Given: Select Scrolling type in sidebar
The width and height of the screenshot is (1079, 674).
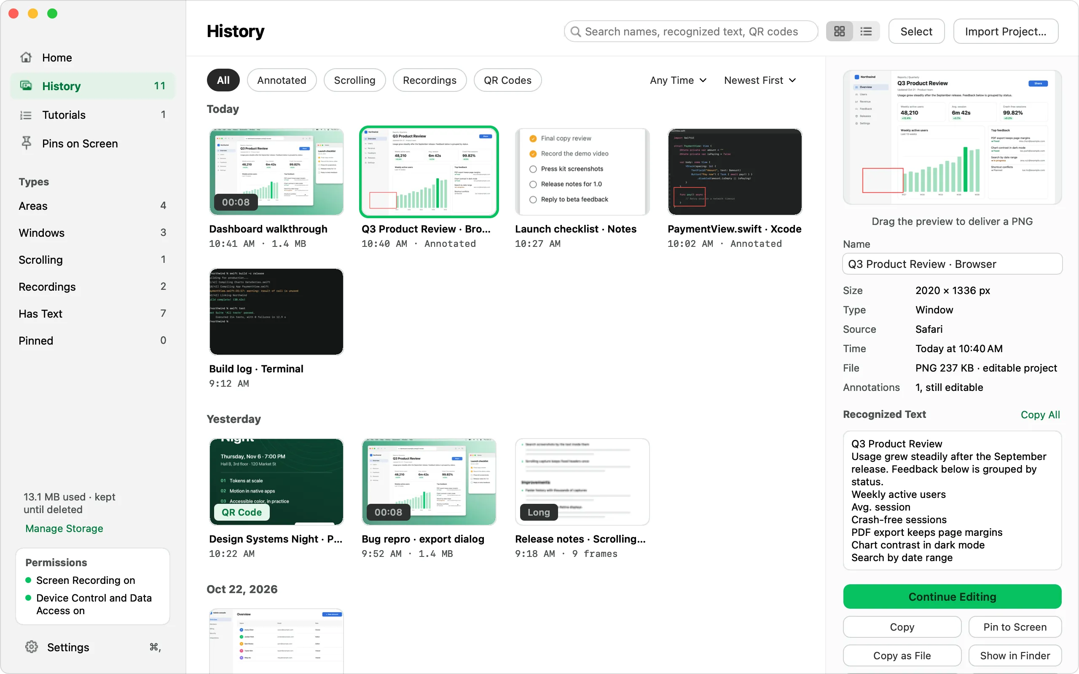Looking at the screenshot, I should [x=92, y=260].
